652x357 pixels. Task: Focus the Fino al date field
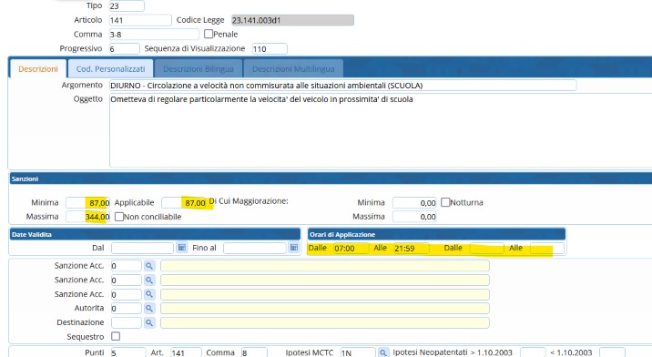(x=254, y=248)
